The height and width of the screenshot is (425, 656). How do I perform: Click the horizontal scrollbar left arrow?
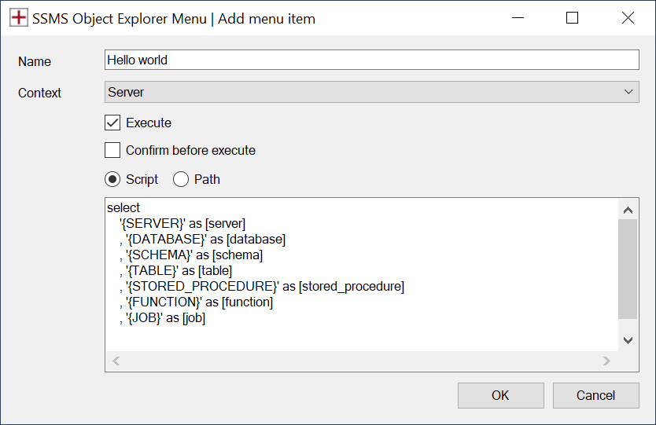116,361
